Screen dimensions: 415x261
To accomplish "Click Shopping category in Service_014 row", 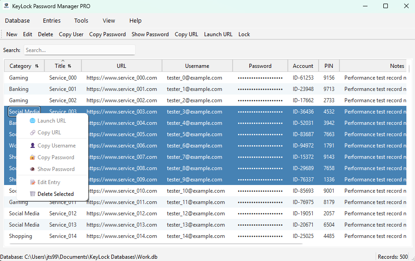I will pos(20,236).
